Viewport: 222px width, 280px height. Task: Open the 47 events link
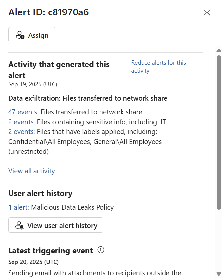tap(23, 112)
